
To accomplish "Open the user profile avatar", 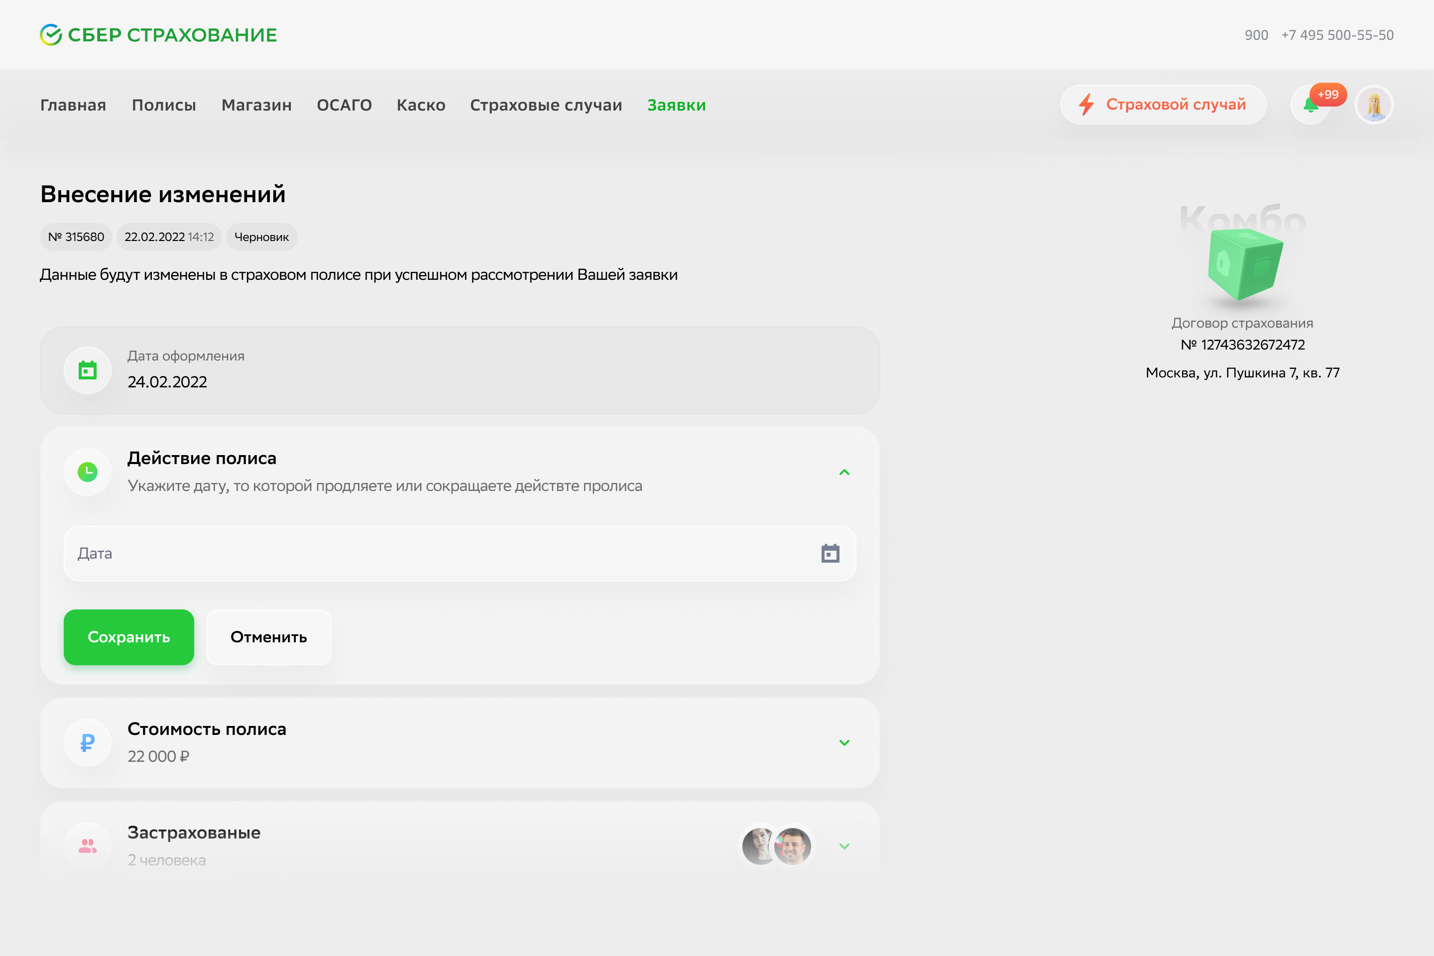I will click(1374, 105).
